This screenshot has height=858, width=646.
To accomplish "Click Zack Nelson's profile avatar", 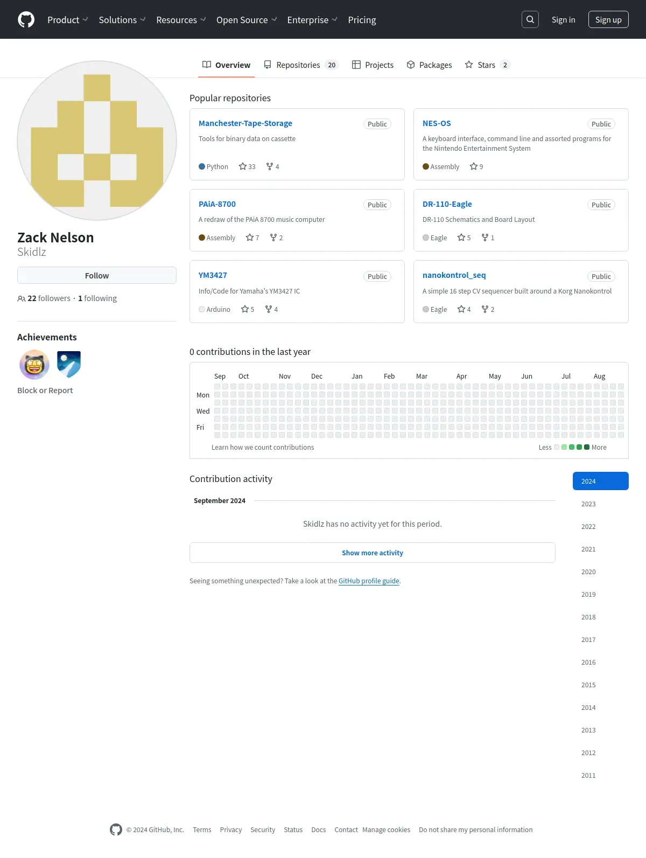I will [x=97, y=141].
